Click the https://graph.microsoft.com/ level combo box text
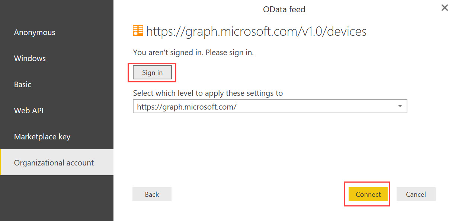The width and height of the screenshot is (455, 221). pyautogui.click(x=187, y=107)
